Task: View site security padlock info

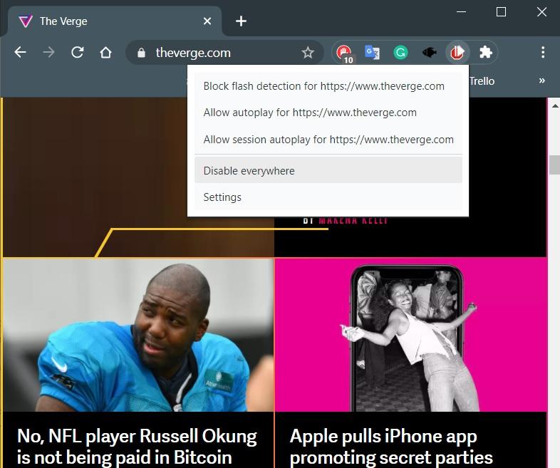Action: 142,53
